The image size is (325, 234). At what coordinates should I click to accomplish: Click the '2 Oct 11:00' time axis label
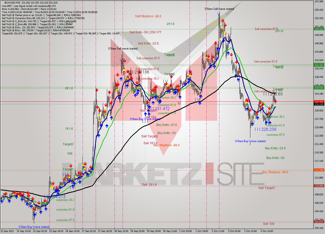pyautogui.click(x=218, y=231)
